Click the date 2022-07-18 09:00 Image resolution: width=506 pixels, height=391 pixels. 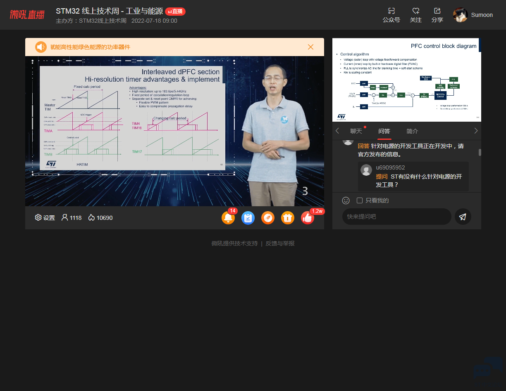click(154, 21)
